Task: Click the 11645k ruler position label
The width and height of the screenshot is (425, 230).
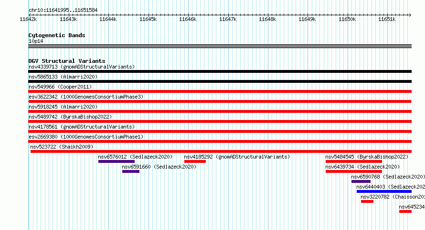Action: [148, 19]
